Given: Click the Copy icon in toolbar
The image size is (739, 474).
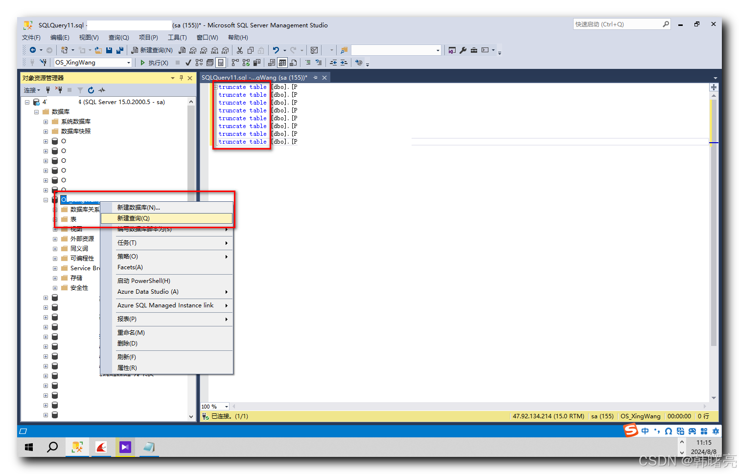Looking at the screenshot, I should pyautogui.click(x=251, y=50).
